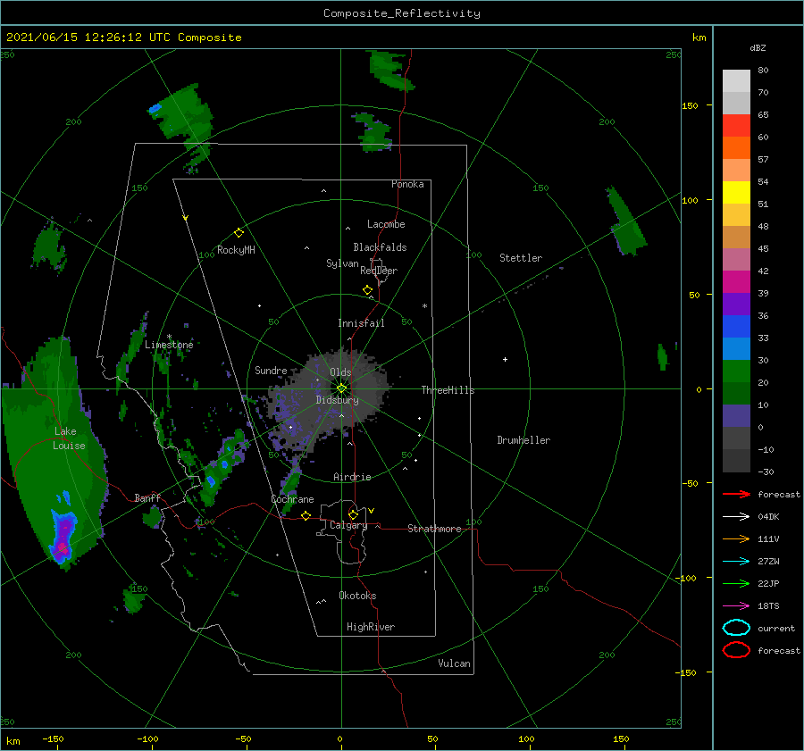Image resolution: width=804 pixels, height=751 pixels.
Task: Click the Strathmore label
Action: point(434,529)
